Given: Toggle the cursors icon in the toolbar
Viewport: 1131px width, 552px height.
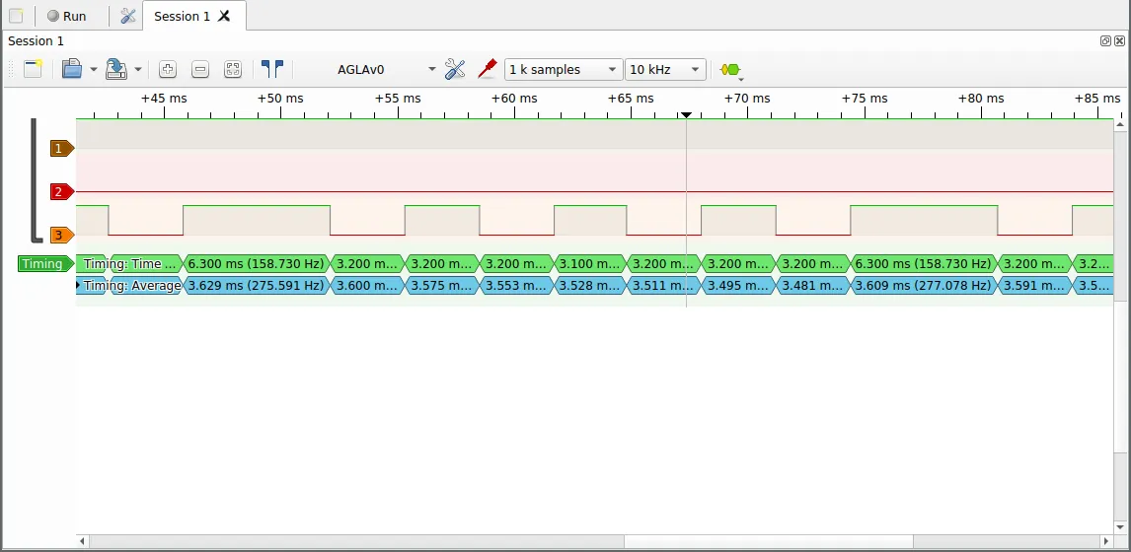Looking at the screenshot, I should [272, 69].
